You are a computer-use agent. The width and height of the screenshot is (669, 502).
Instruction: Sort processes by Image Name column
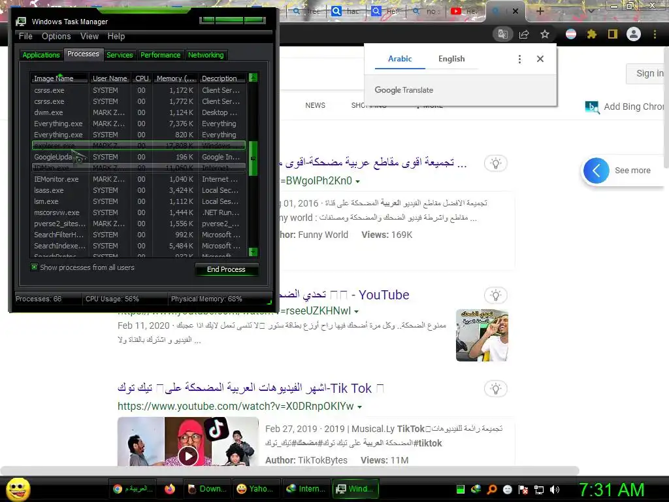59,78
